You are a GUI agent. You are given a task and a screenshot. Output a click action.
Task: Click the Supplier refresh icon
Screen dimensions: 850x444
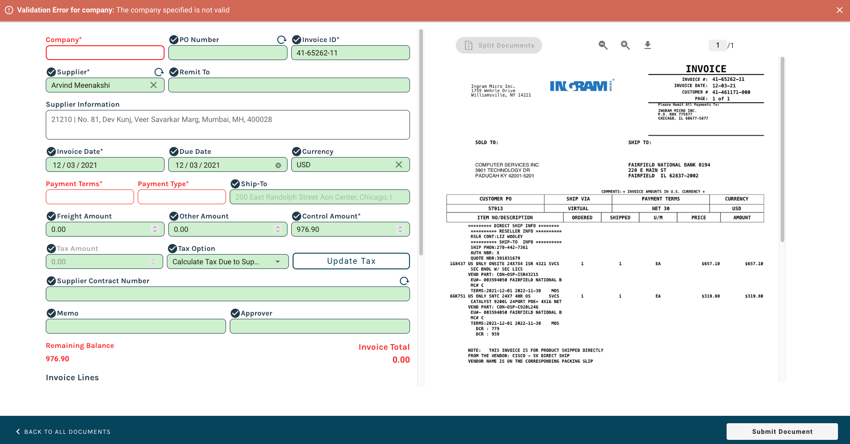159,72
